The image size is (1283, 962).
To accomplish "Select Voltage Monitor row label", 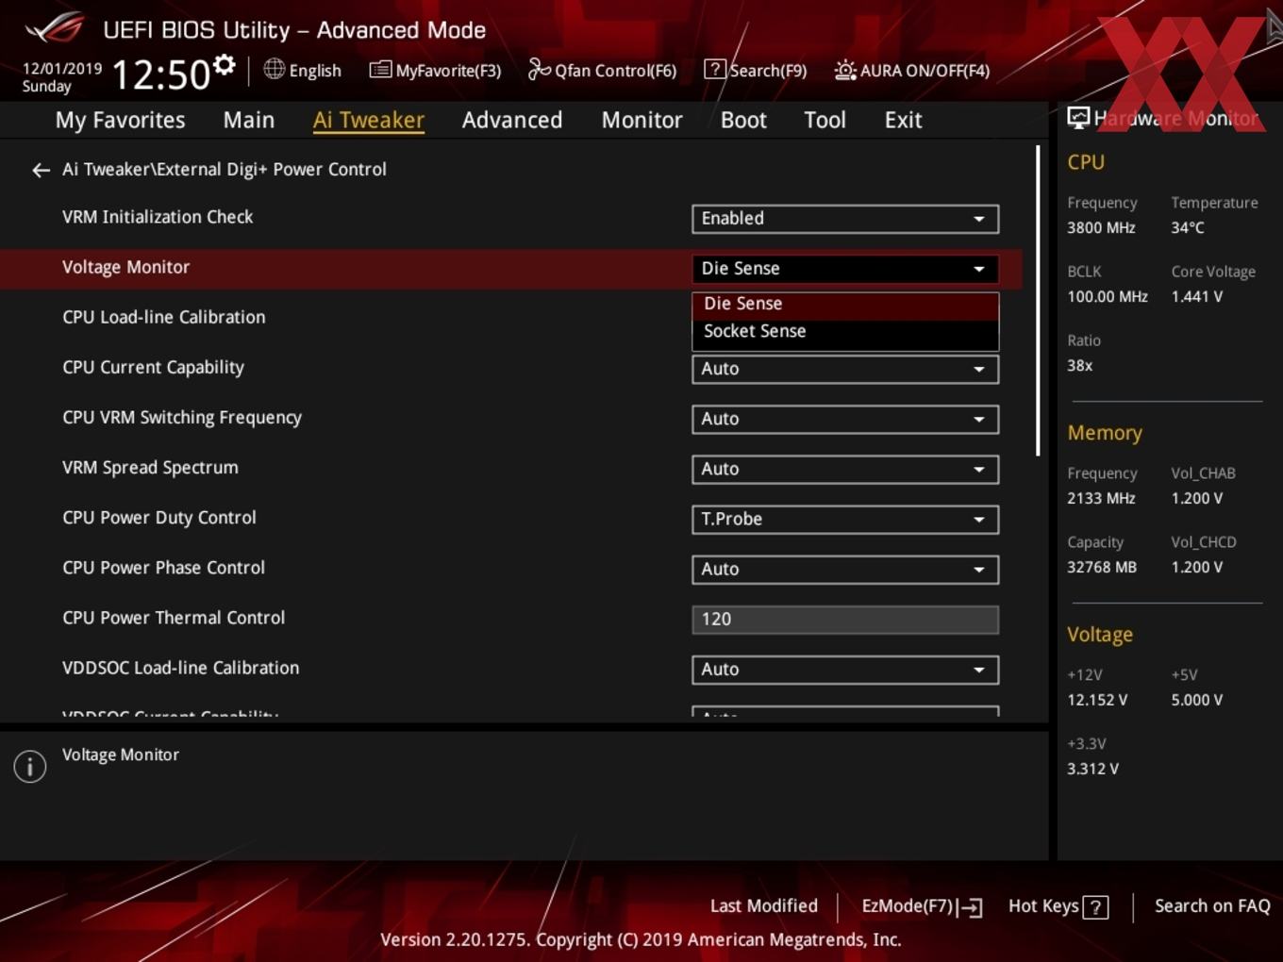I will point(125,267).
